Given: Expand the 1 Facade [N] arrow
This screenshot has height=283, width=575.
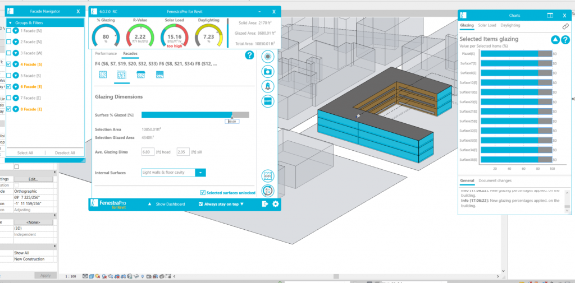Looking at the screenshot, I should [x=16, y=31].
